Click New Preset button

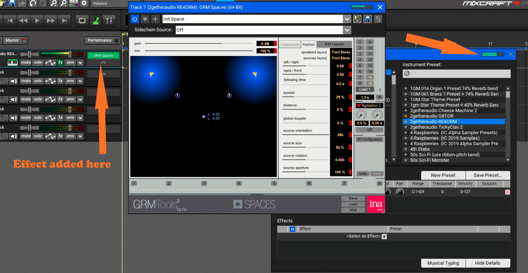click(x=443, y=175)
